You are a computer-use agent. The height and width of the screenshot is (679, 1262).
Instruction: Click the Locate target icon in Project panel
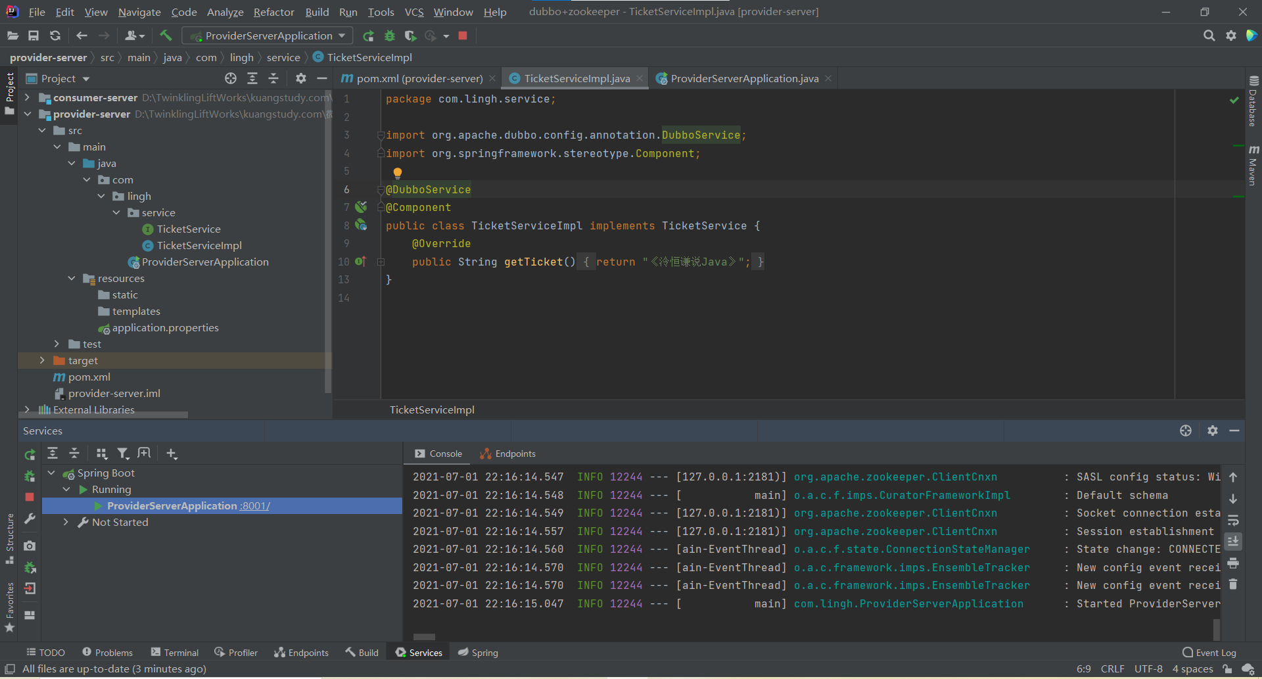coord(231,78)
